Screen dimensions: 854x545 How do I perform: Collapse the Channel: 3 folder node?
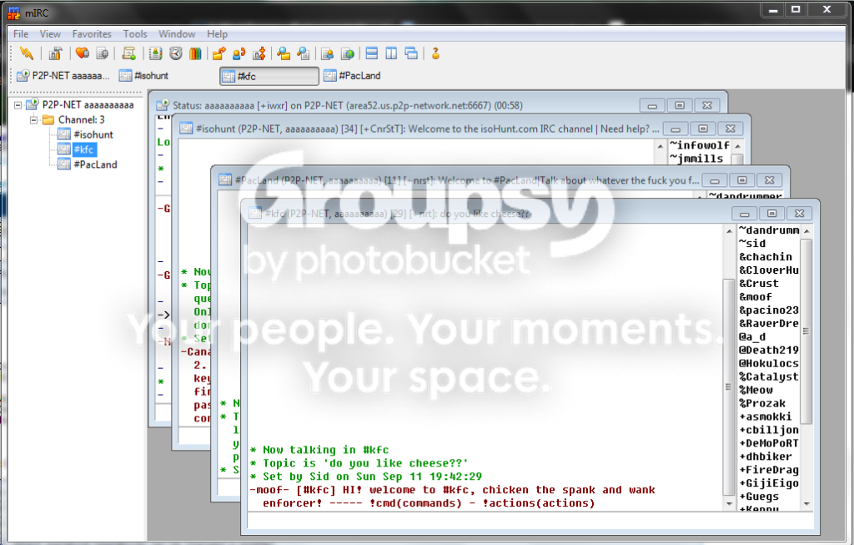tap(33, 120)
